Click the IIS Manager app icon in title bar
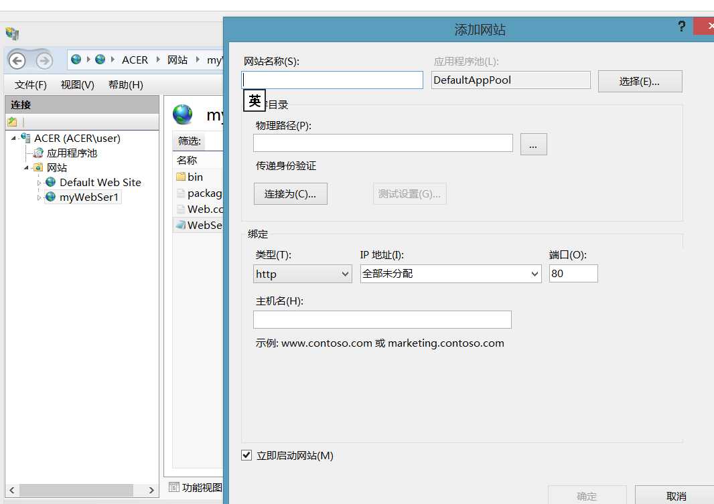Viewport: 714px width, 504px height. [x=12, y=33]
